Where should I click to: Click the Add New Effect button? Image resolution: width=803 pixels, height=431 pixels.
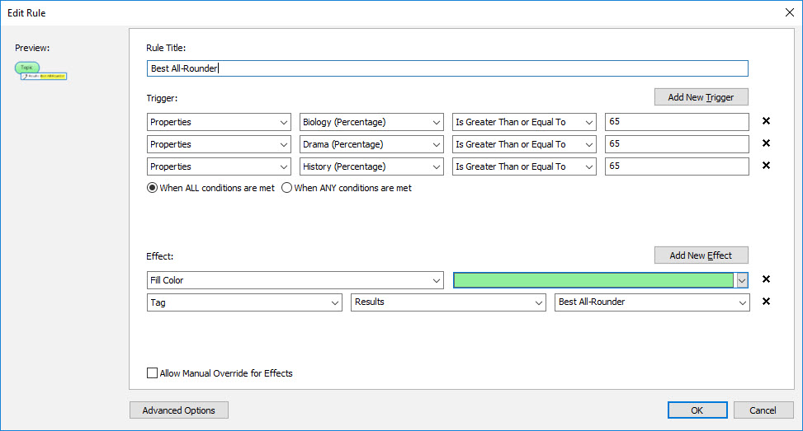pos(701,255)
